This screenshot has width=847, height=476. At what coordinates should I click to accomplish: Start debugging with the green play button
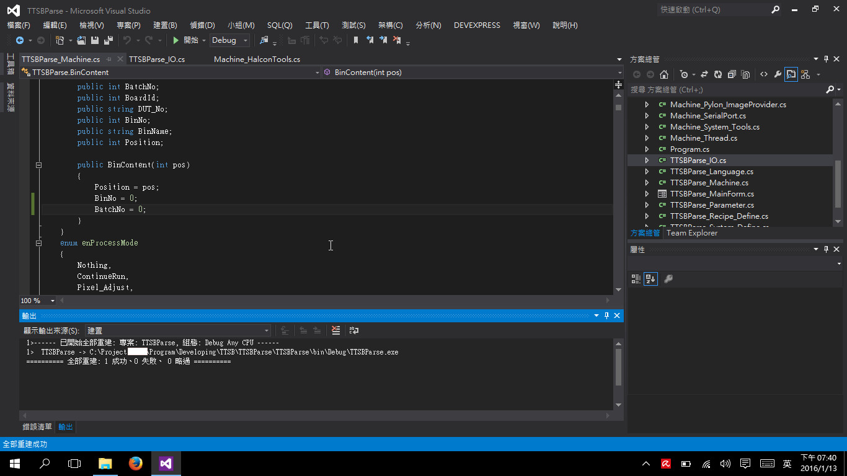click(176, 40)
